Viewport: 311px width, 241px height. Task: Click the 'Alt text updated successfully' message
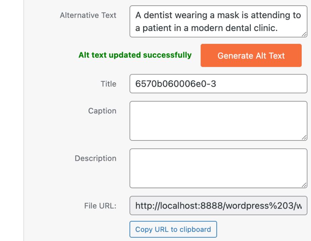click(x=135, y=55)
